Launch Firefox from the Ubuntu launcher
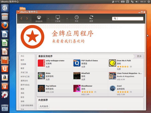 click(x=5, y=25)
